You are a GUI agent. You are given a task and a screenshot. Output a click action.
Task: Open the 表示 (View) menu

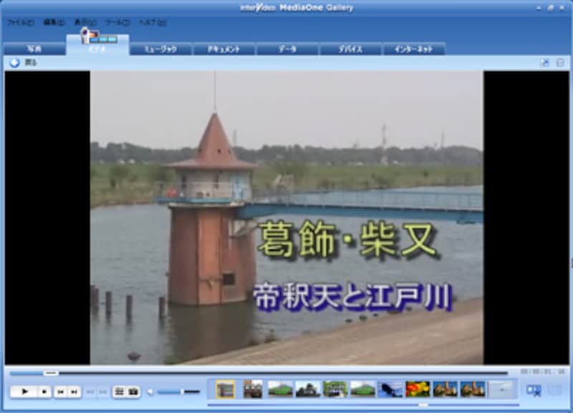coord(85,23)
